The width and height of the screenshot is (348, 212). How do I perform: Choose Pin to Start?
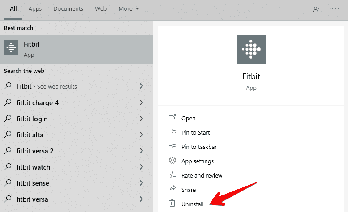pos(195,132)
